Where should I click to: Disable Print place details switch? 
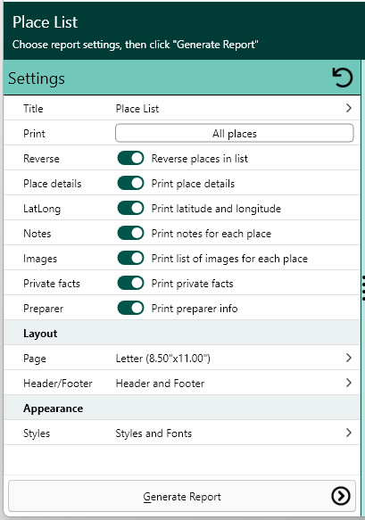click(x=130, y=183)
